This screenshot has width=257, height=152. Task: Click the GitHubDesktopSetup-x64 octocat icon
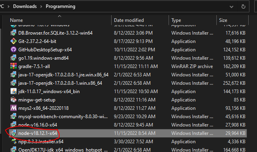click(x=14, y=50)
